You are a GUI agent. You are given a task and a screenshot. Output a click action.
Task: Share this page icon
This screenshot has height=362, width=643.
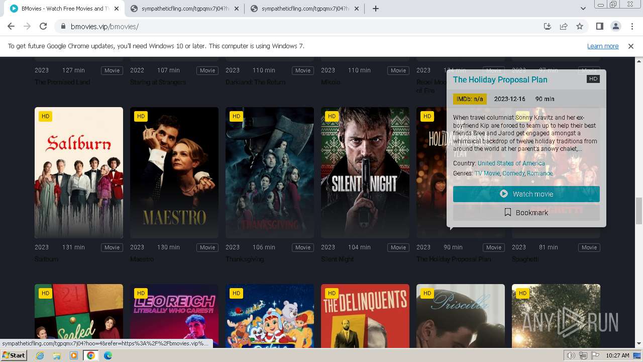tap(564, 26)
